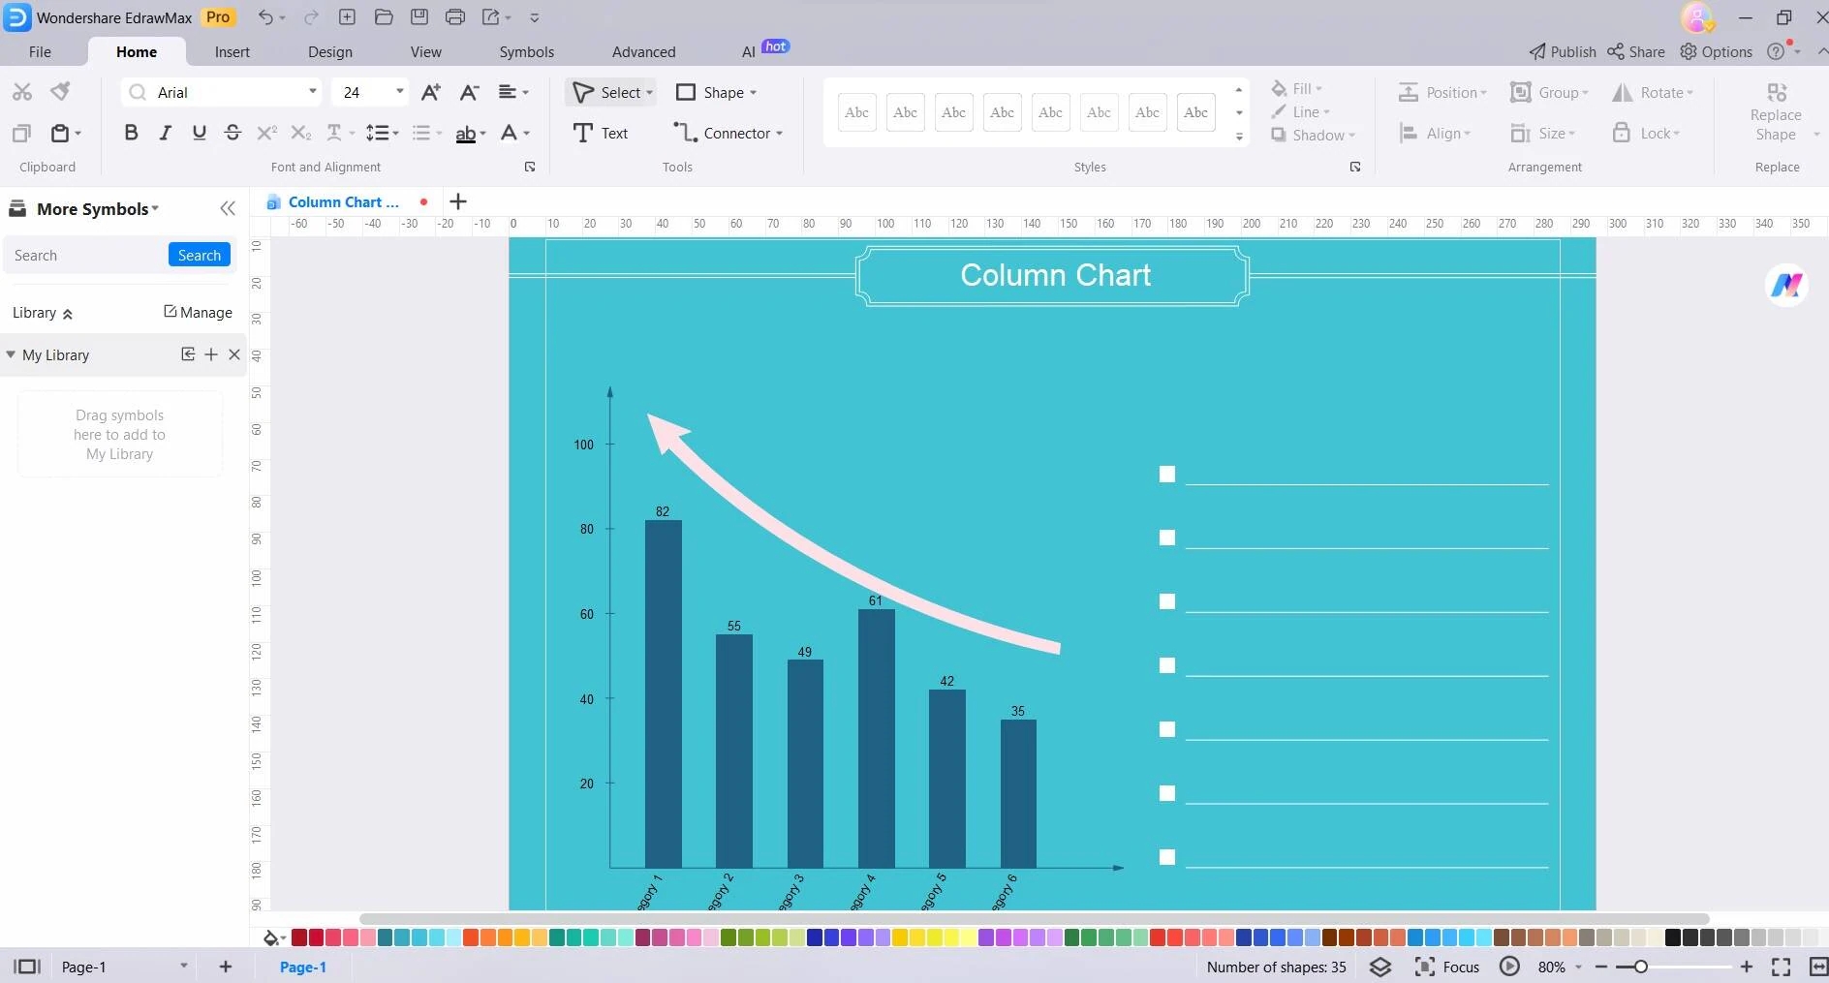
Task: Open the font size dropdown
Action: 397,91
